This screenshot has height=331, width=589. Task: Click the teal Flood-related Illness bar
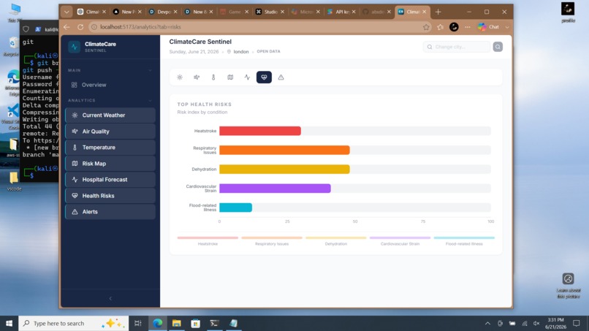tap(235, 208)
